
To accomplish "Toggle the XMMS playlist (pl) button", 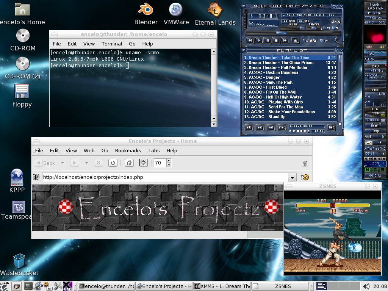I will [x=335, y=28].
